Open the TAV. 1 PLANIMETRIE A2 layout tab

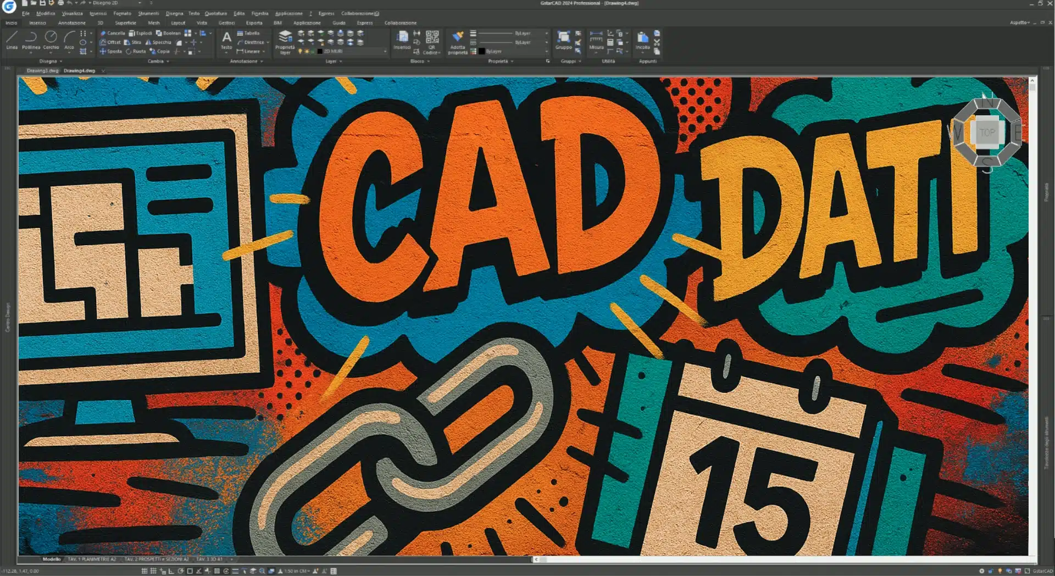(92, 559)
